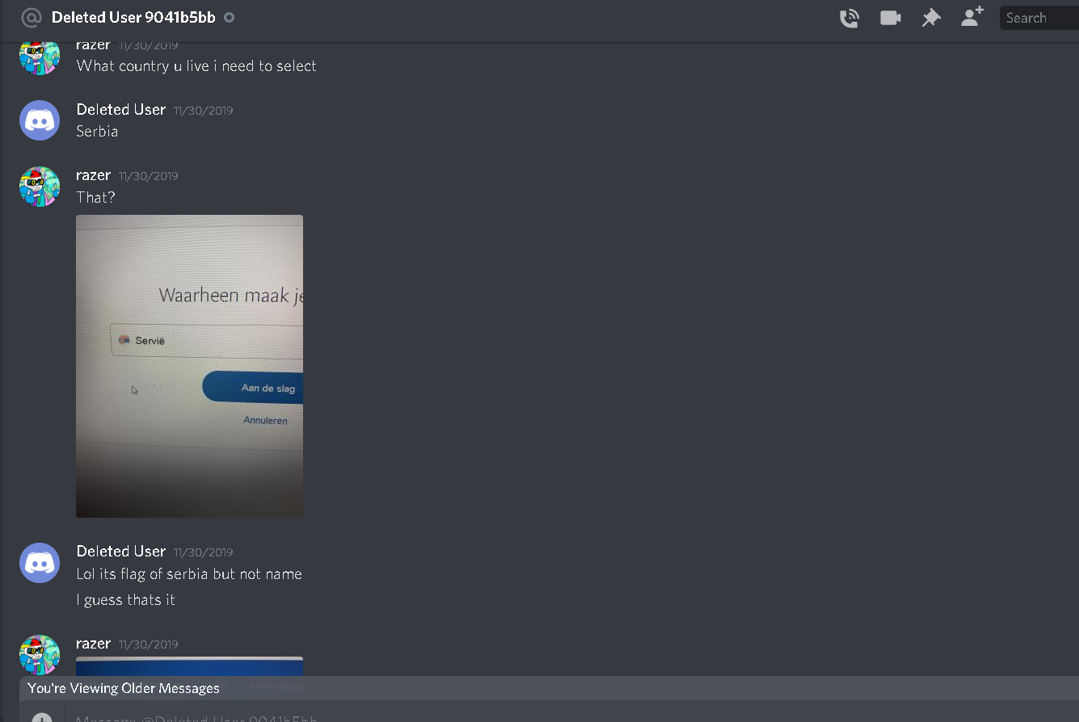Viewport: 1079px width, 722px height.
Task: Click the "Serbia" message text
Action: pyautogui.click(x=97, y=131)
